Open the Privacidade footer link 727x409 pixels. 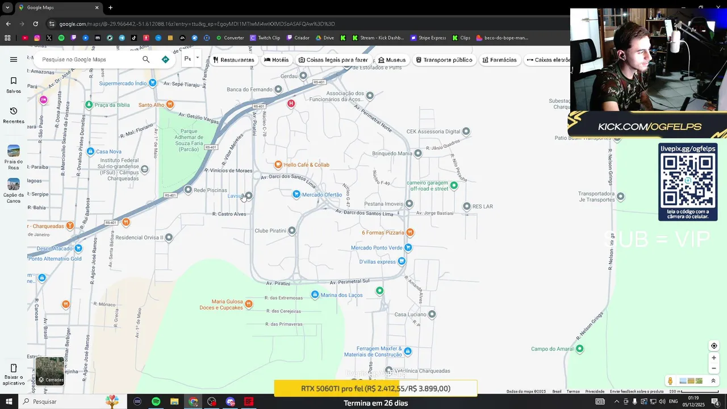(595, 391)
